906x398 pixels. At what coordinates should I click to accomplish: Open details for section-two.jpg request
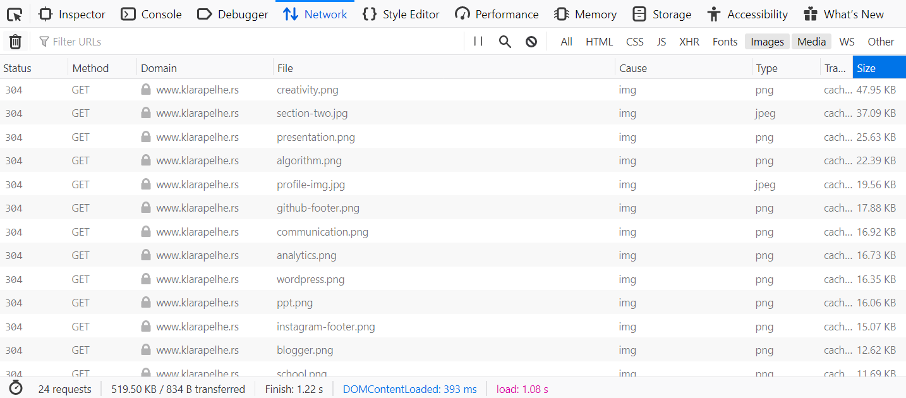click(312, 113)
